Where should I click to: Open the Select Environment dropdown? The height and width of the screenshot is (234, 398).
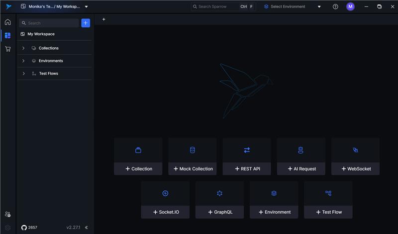293,6
